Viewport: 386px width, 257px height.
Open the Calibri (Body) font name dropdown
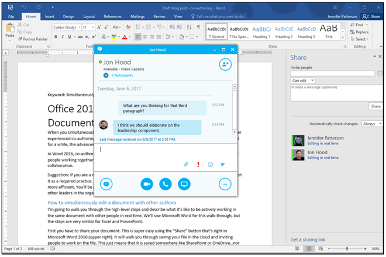tap(80, 27)
